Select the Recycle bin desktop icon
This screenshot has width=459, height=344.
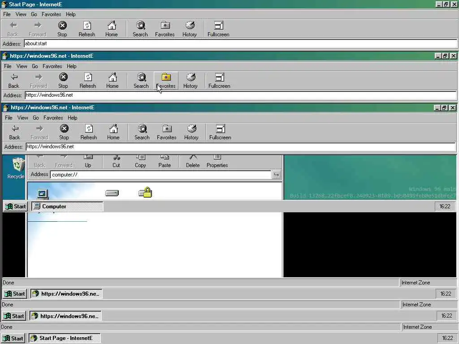click(17, 168)
